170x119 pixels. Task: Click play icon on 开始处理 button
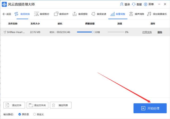[143, 108]
